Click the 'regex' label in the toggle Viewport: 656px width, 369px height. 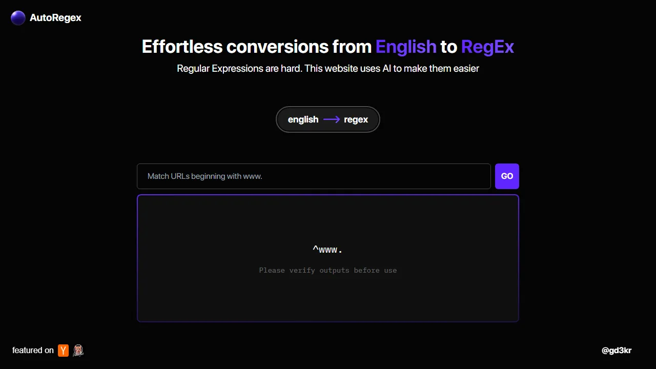(356, 119)
